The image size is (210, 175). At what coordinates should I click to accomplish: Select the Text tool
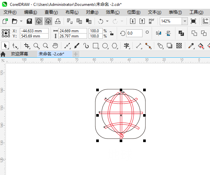[126, 46]
